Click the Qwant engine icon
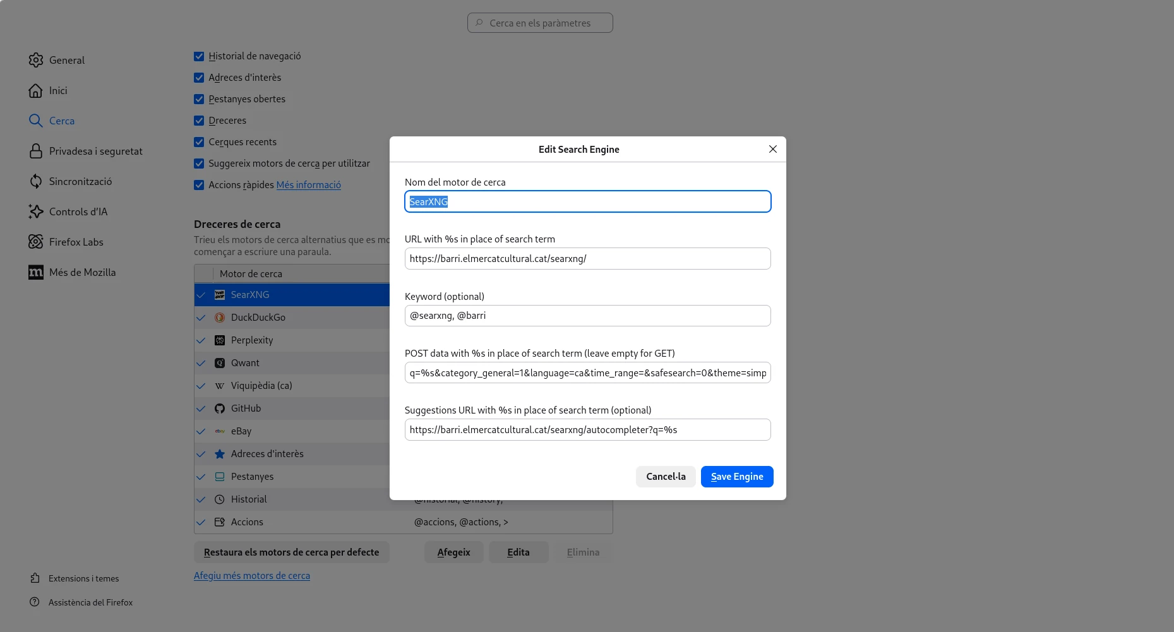The height and width of the screenshot is (632, 1174). [x=220, y=363]
